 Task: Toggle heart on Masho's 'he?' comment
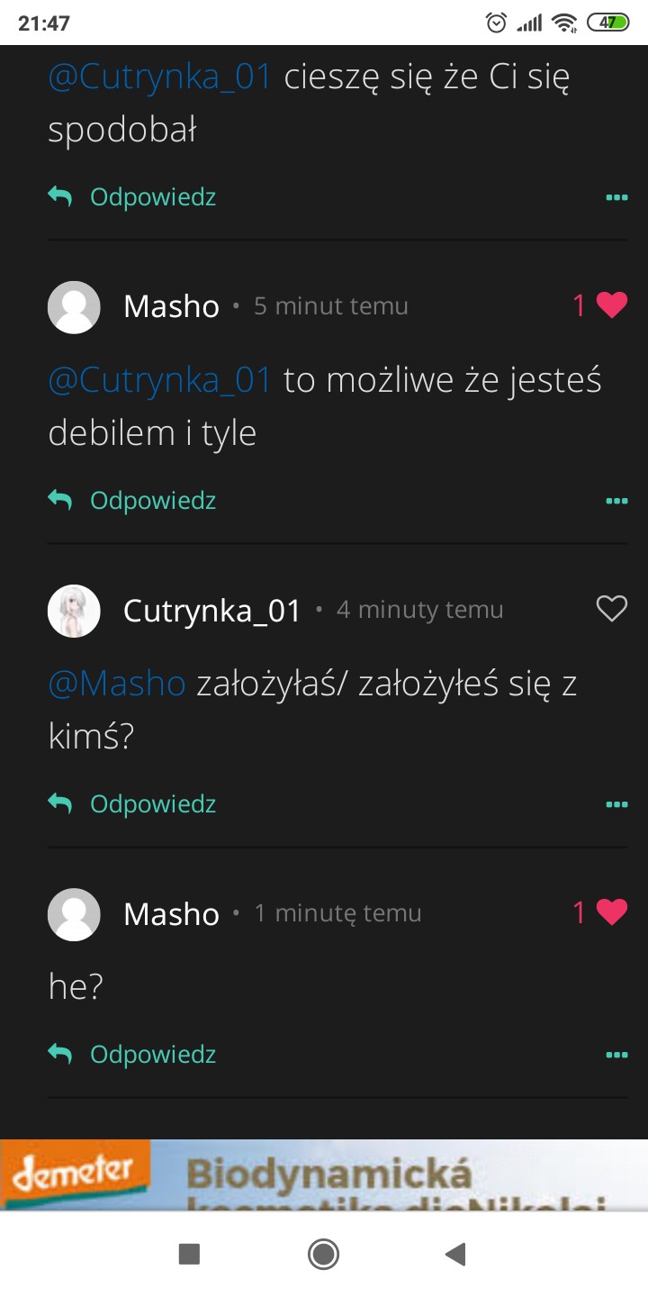[x=611, y=913]
